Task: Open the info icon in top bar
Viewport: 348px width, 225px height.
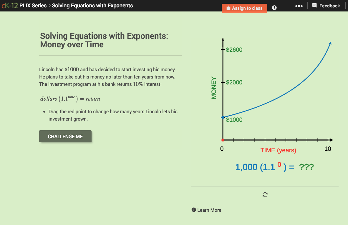Action: click(274, 8)
